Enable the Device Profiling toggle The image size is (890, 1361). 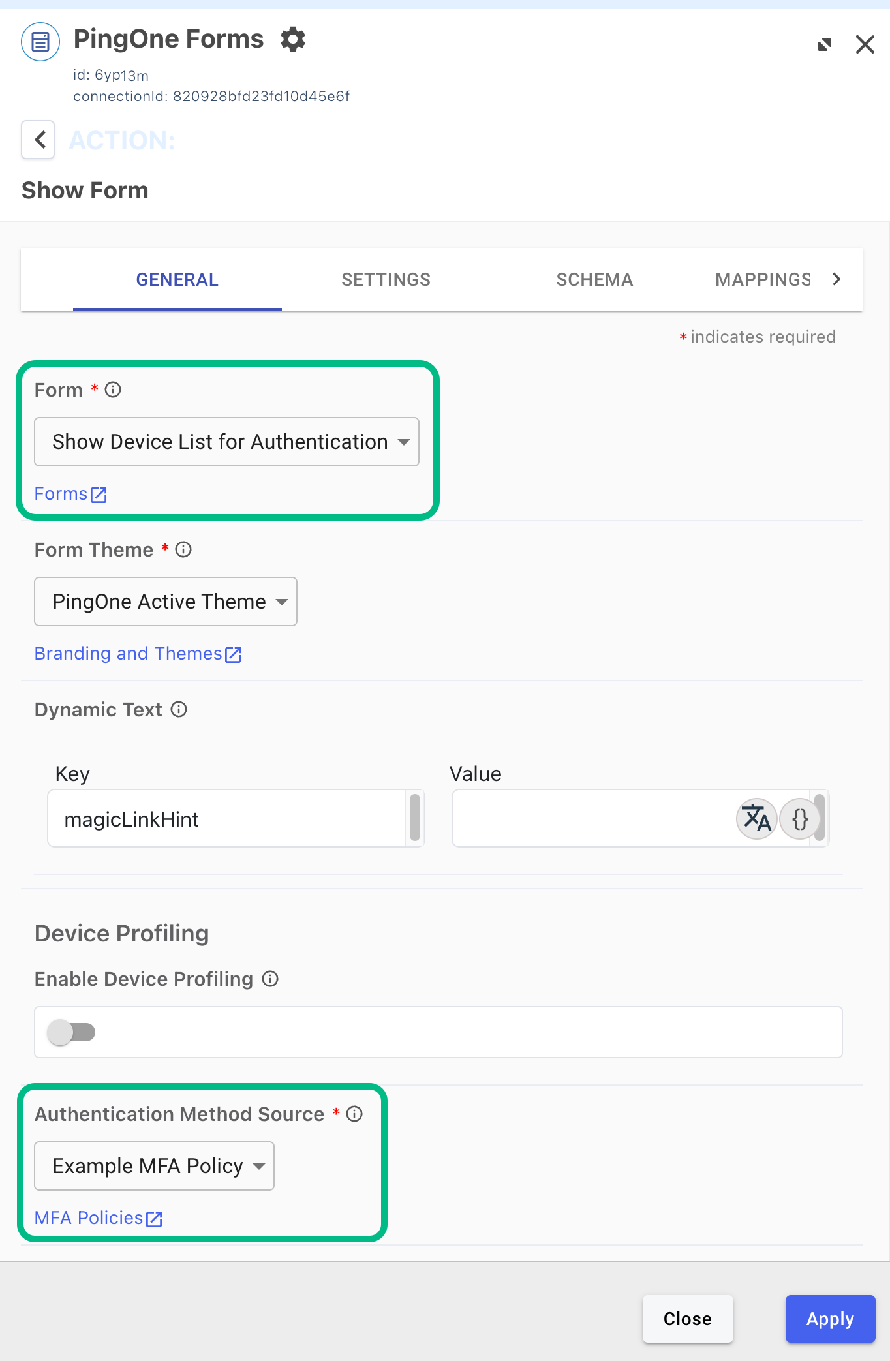tap(71, 1032)
